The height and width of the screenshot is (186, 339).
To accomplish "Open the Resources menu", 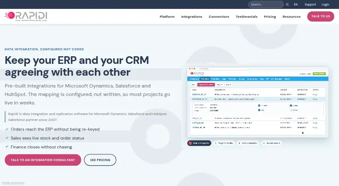I will point(292,16).
